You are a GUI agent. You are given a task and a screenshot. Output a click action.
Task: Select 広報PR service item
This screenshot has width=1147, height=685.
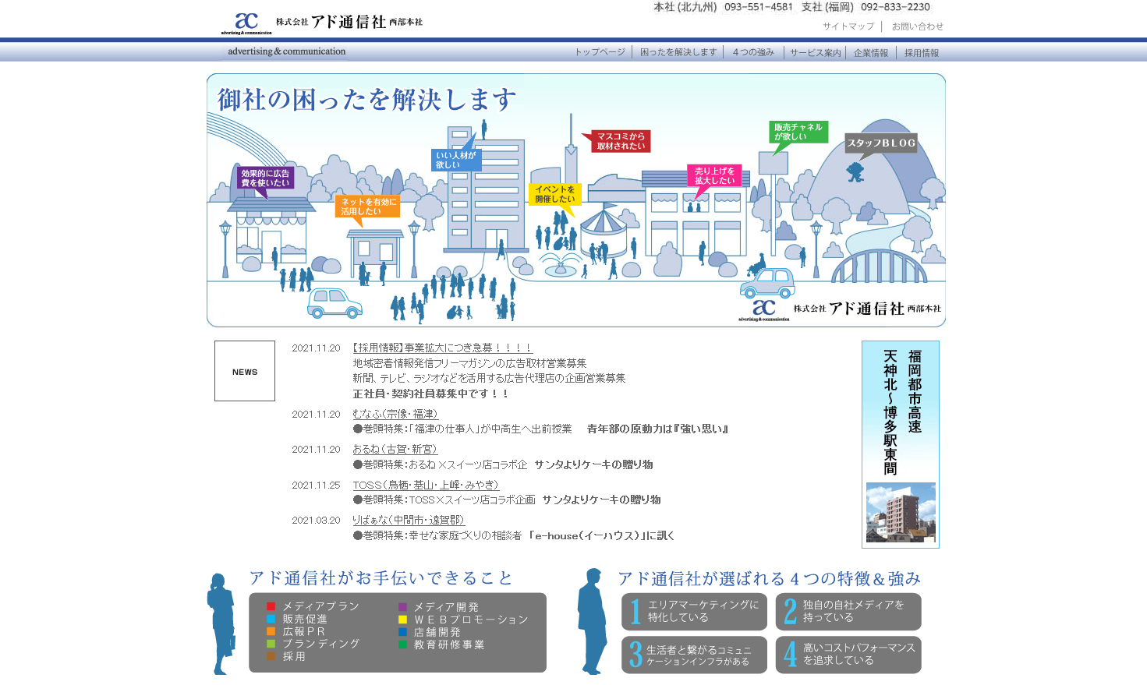(x=296, y=631)
